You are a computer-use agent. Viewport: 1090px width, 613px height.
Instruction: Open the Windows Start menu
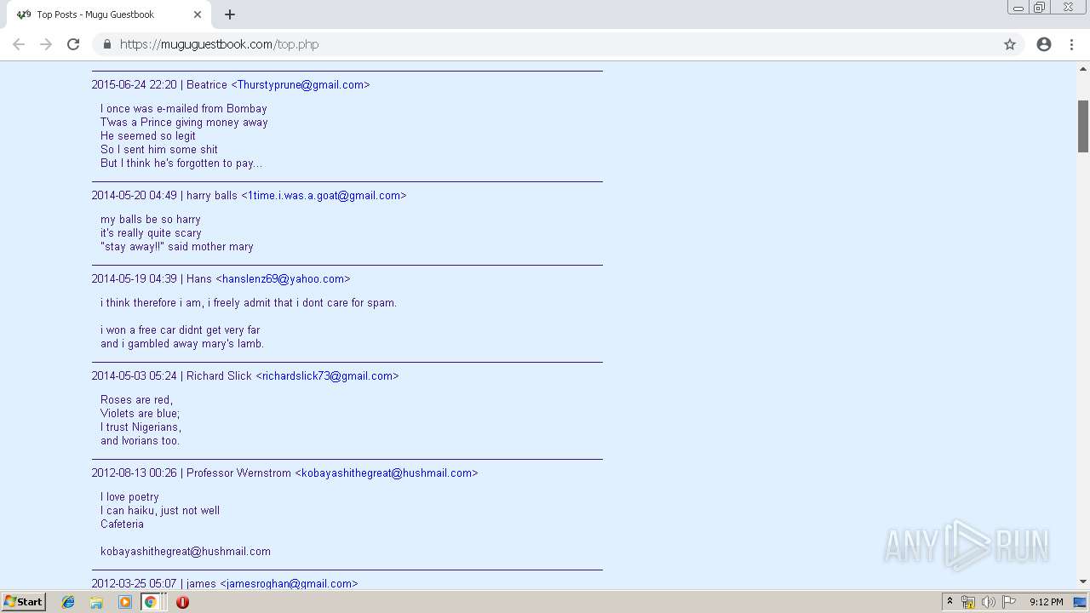[23, 602]
